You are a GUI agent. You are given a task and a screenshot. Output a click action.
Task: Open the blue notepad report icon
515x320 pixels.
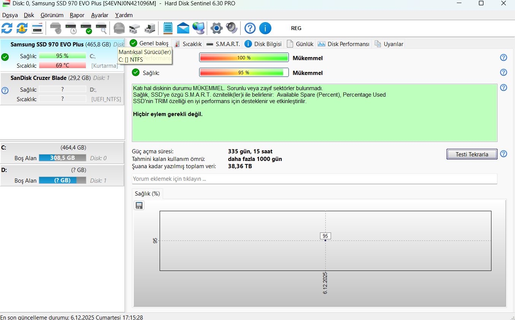(x=168, y=28)
